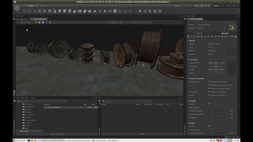
Task: Toggle Translation inherits from parent checkbox
Action: point(209,82)
